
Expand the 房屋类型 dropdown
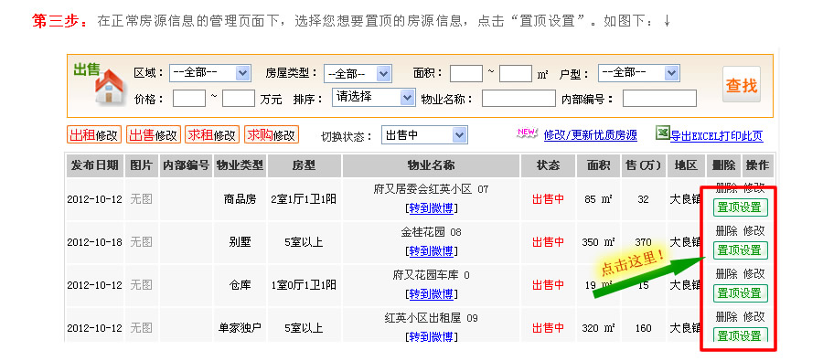358,73
